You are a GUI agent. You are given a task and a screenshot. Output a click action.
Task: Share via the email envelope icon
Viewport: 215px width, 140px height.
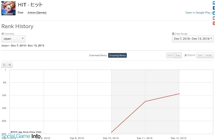214,18
